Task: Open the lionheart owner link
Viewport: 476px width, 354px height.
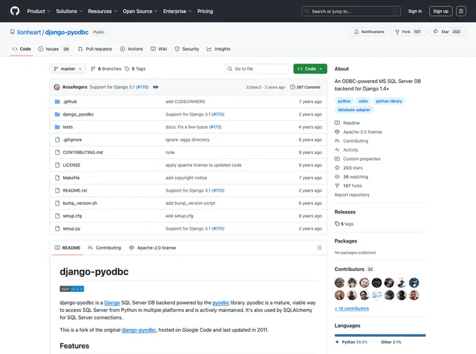Action: [x=29, y=32]
